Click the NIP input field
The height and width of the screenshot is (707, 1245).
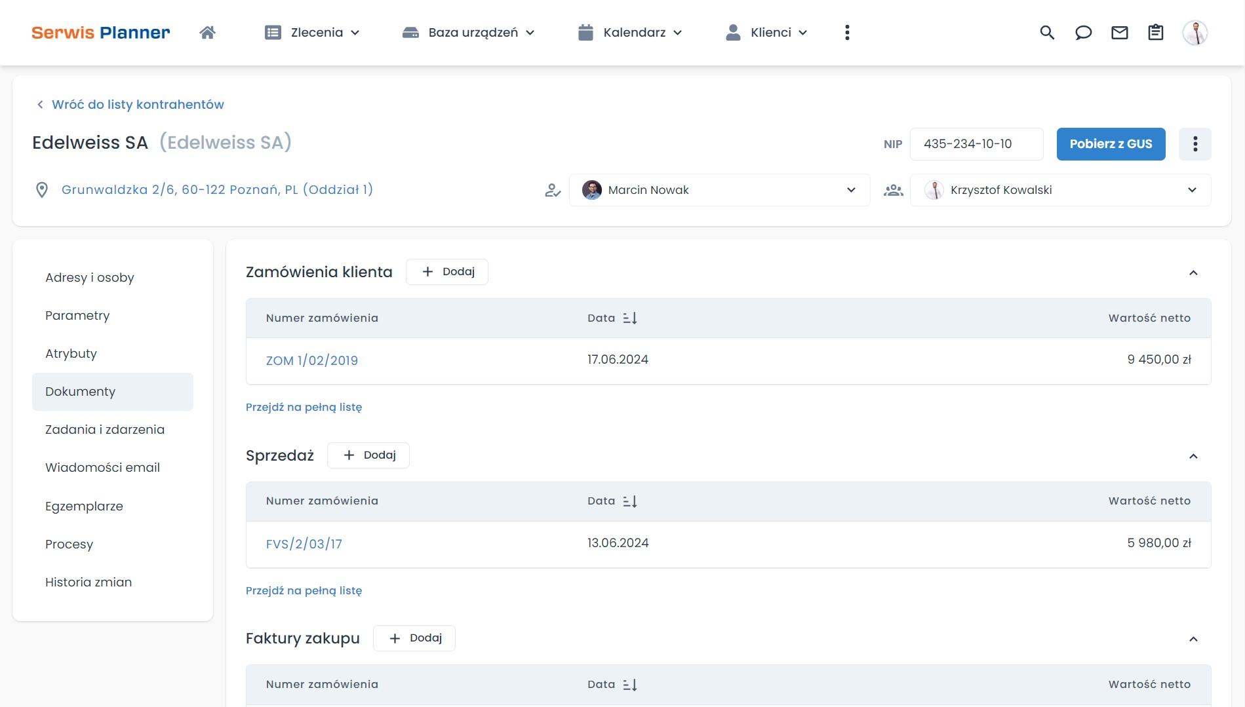pos(977,144)
